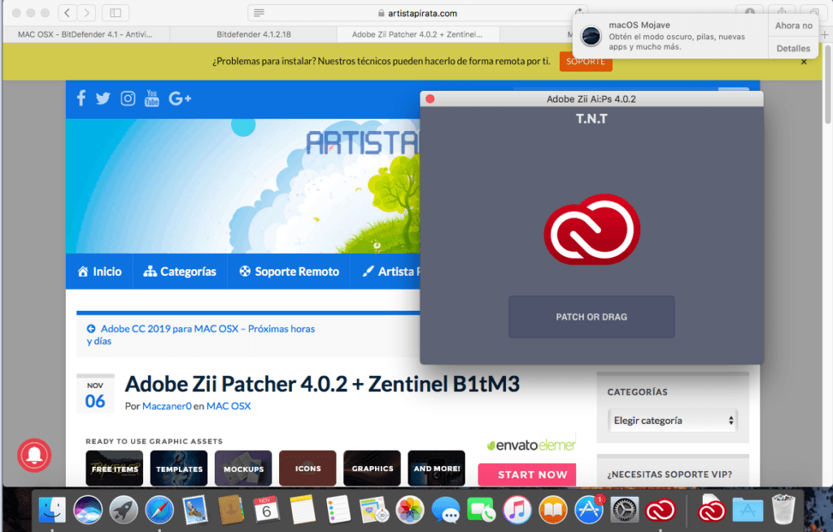833x532 pixels.
Task: Click the Safari page vertical scrollbar
Action: [827, 85]
